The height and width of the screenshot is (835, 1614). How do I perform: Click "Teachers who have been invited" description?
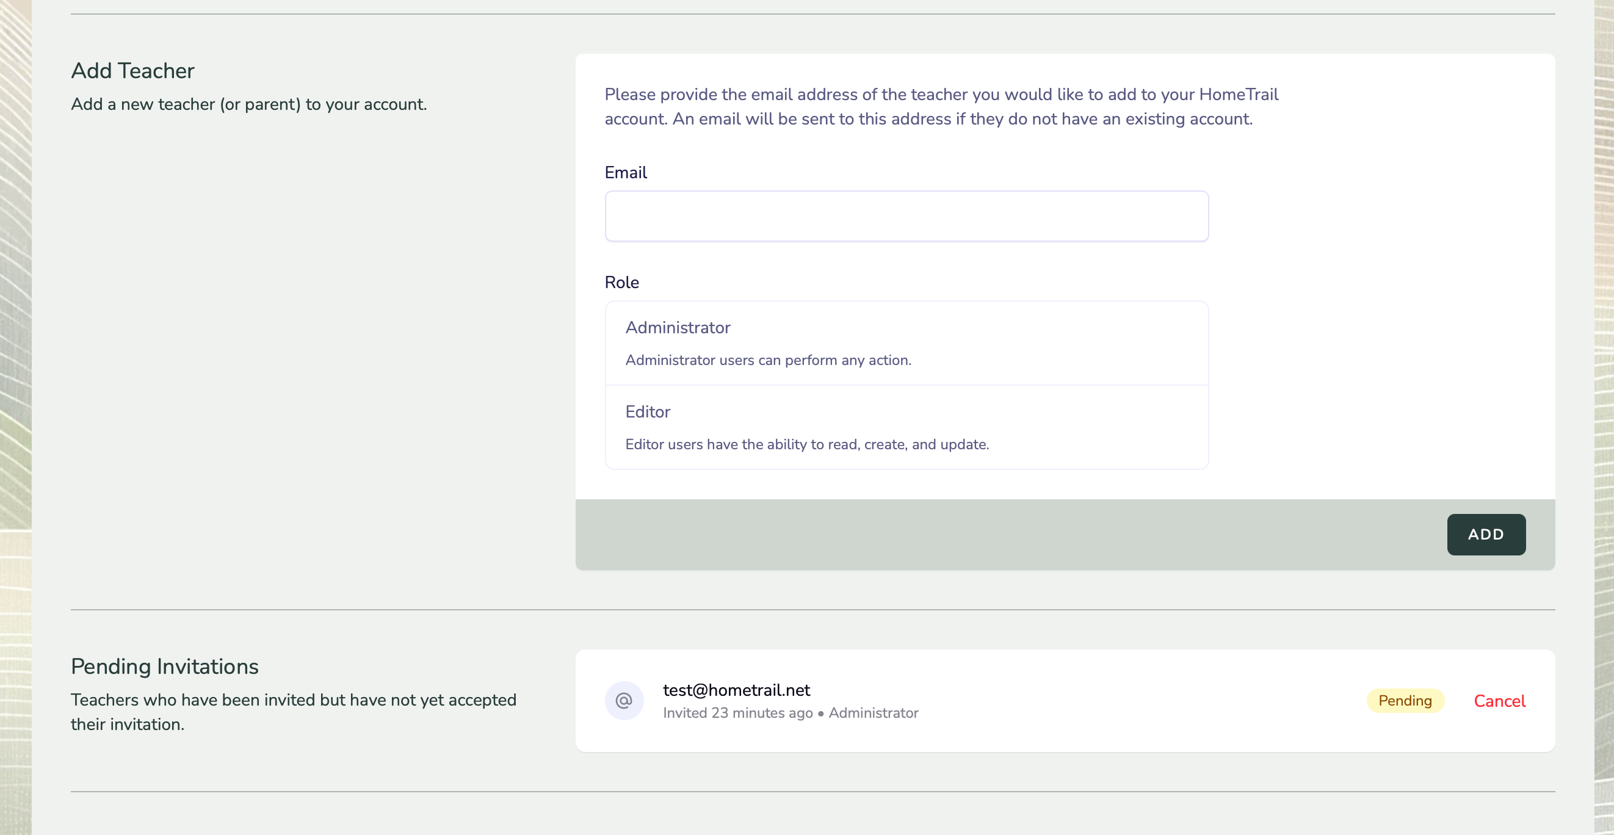[x=293, y=712]
